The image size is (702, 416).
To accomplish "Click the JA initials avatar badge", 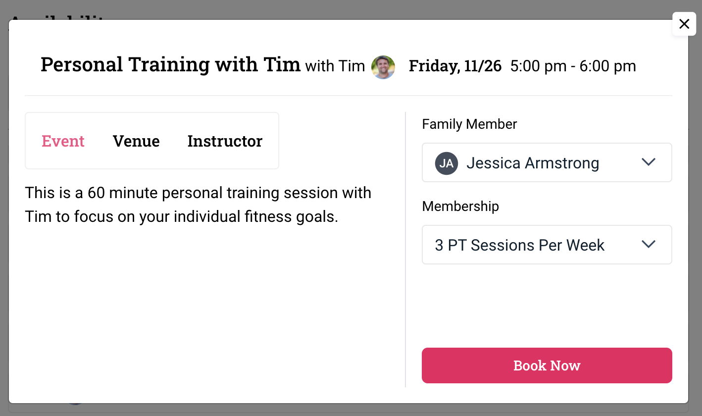I will (x=447, y=163).
